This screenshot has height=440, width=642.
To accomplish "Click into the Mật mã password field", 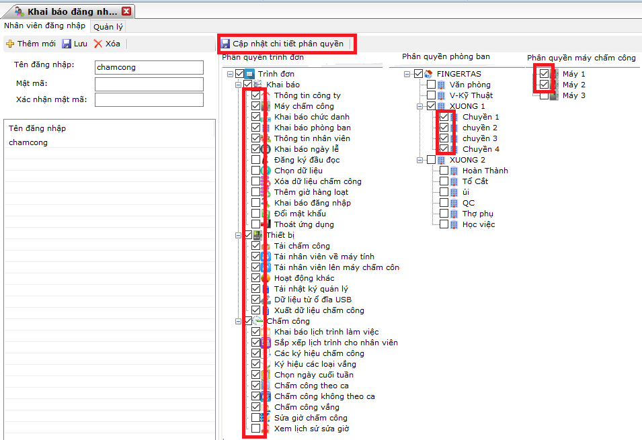I will [149, 84].
